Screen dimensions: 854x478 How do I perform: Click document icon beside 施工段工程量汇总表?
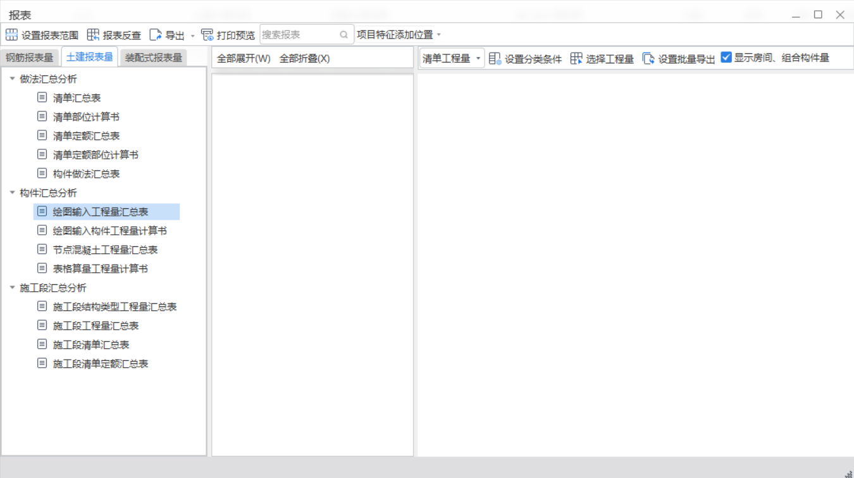tap(42, 325)
